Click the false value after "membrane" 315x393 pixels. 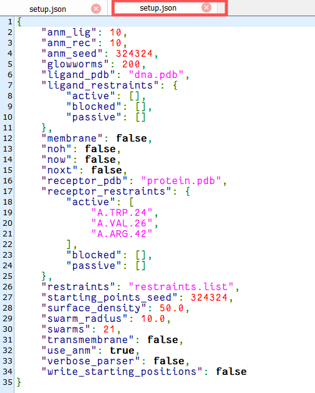click(132, 138)
